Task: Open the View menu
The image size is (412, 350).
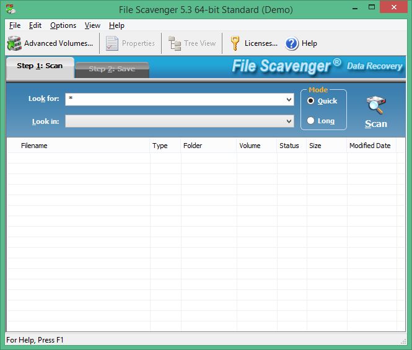Action: coord(92,25)
